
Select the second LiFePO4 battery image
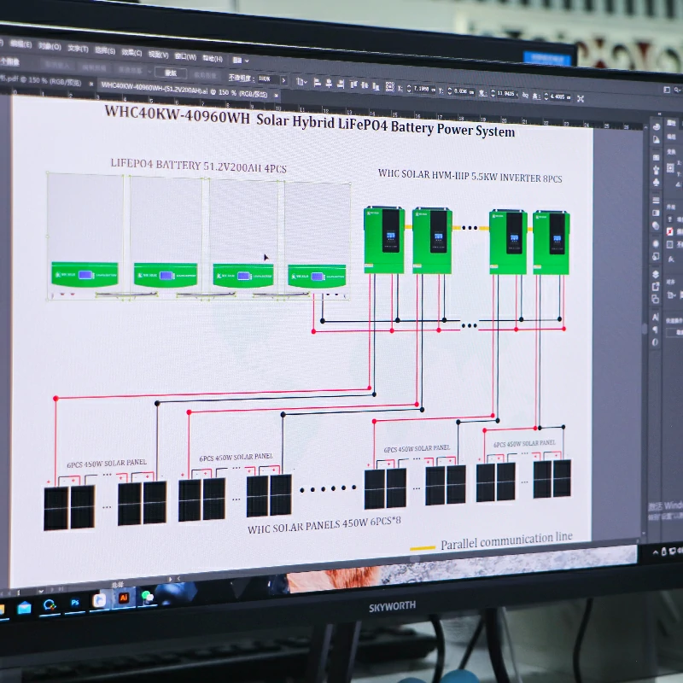[166, 236]
